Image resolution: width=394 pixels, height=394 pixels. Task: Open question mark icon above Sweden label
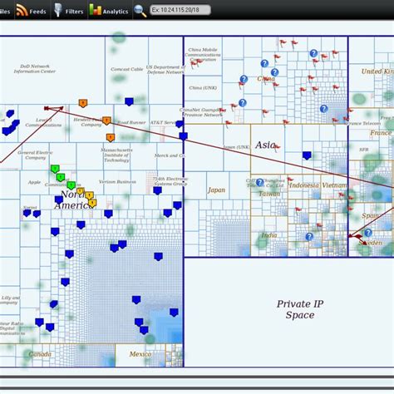(368, 233)
